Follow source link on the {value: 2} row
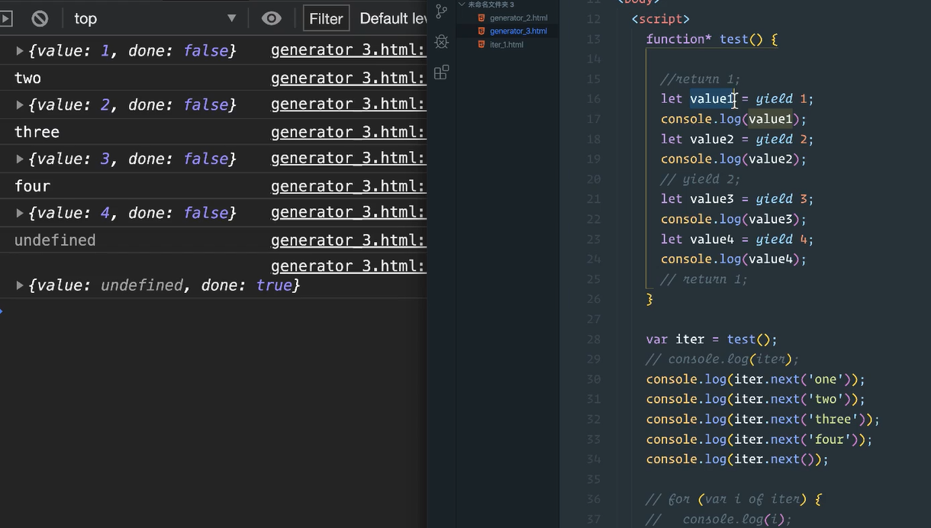The width and height of the screenshot is (931, 528). pyautogui.click(x=349, y=104)
